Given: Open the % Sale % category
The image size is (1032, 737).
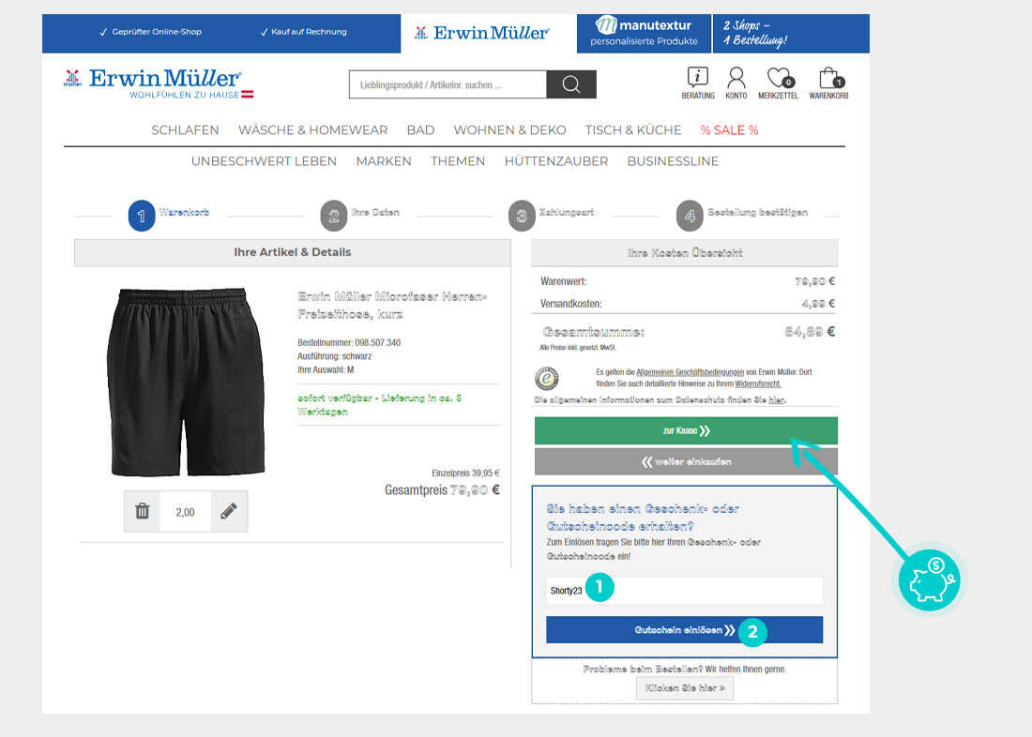Looking at the screenshot, I should pyautogui.click(x=729, y=130).
